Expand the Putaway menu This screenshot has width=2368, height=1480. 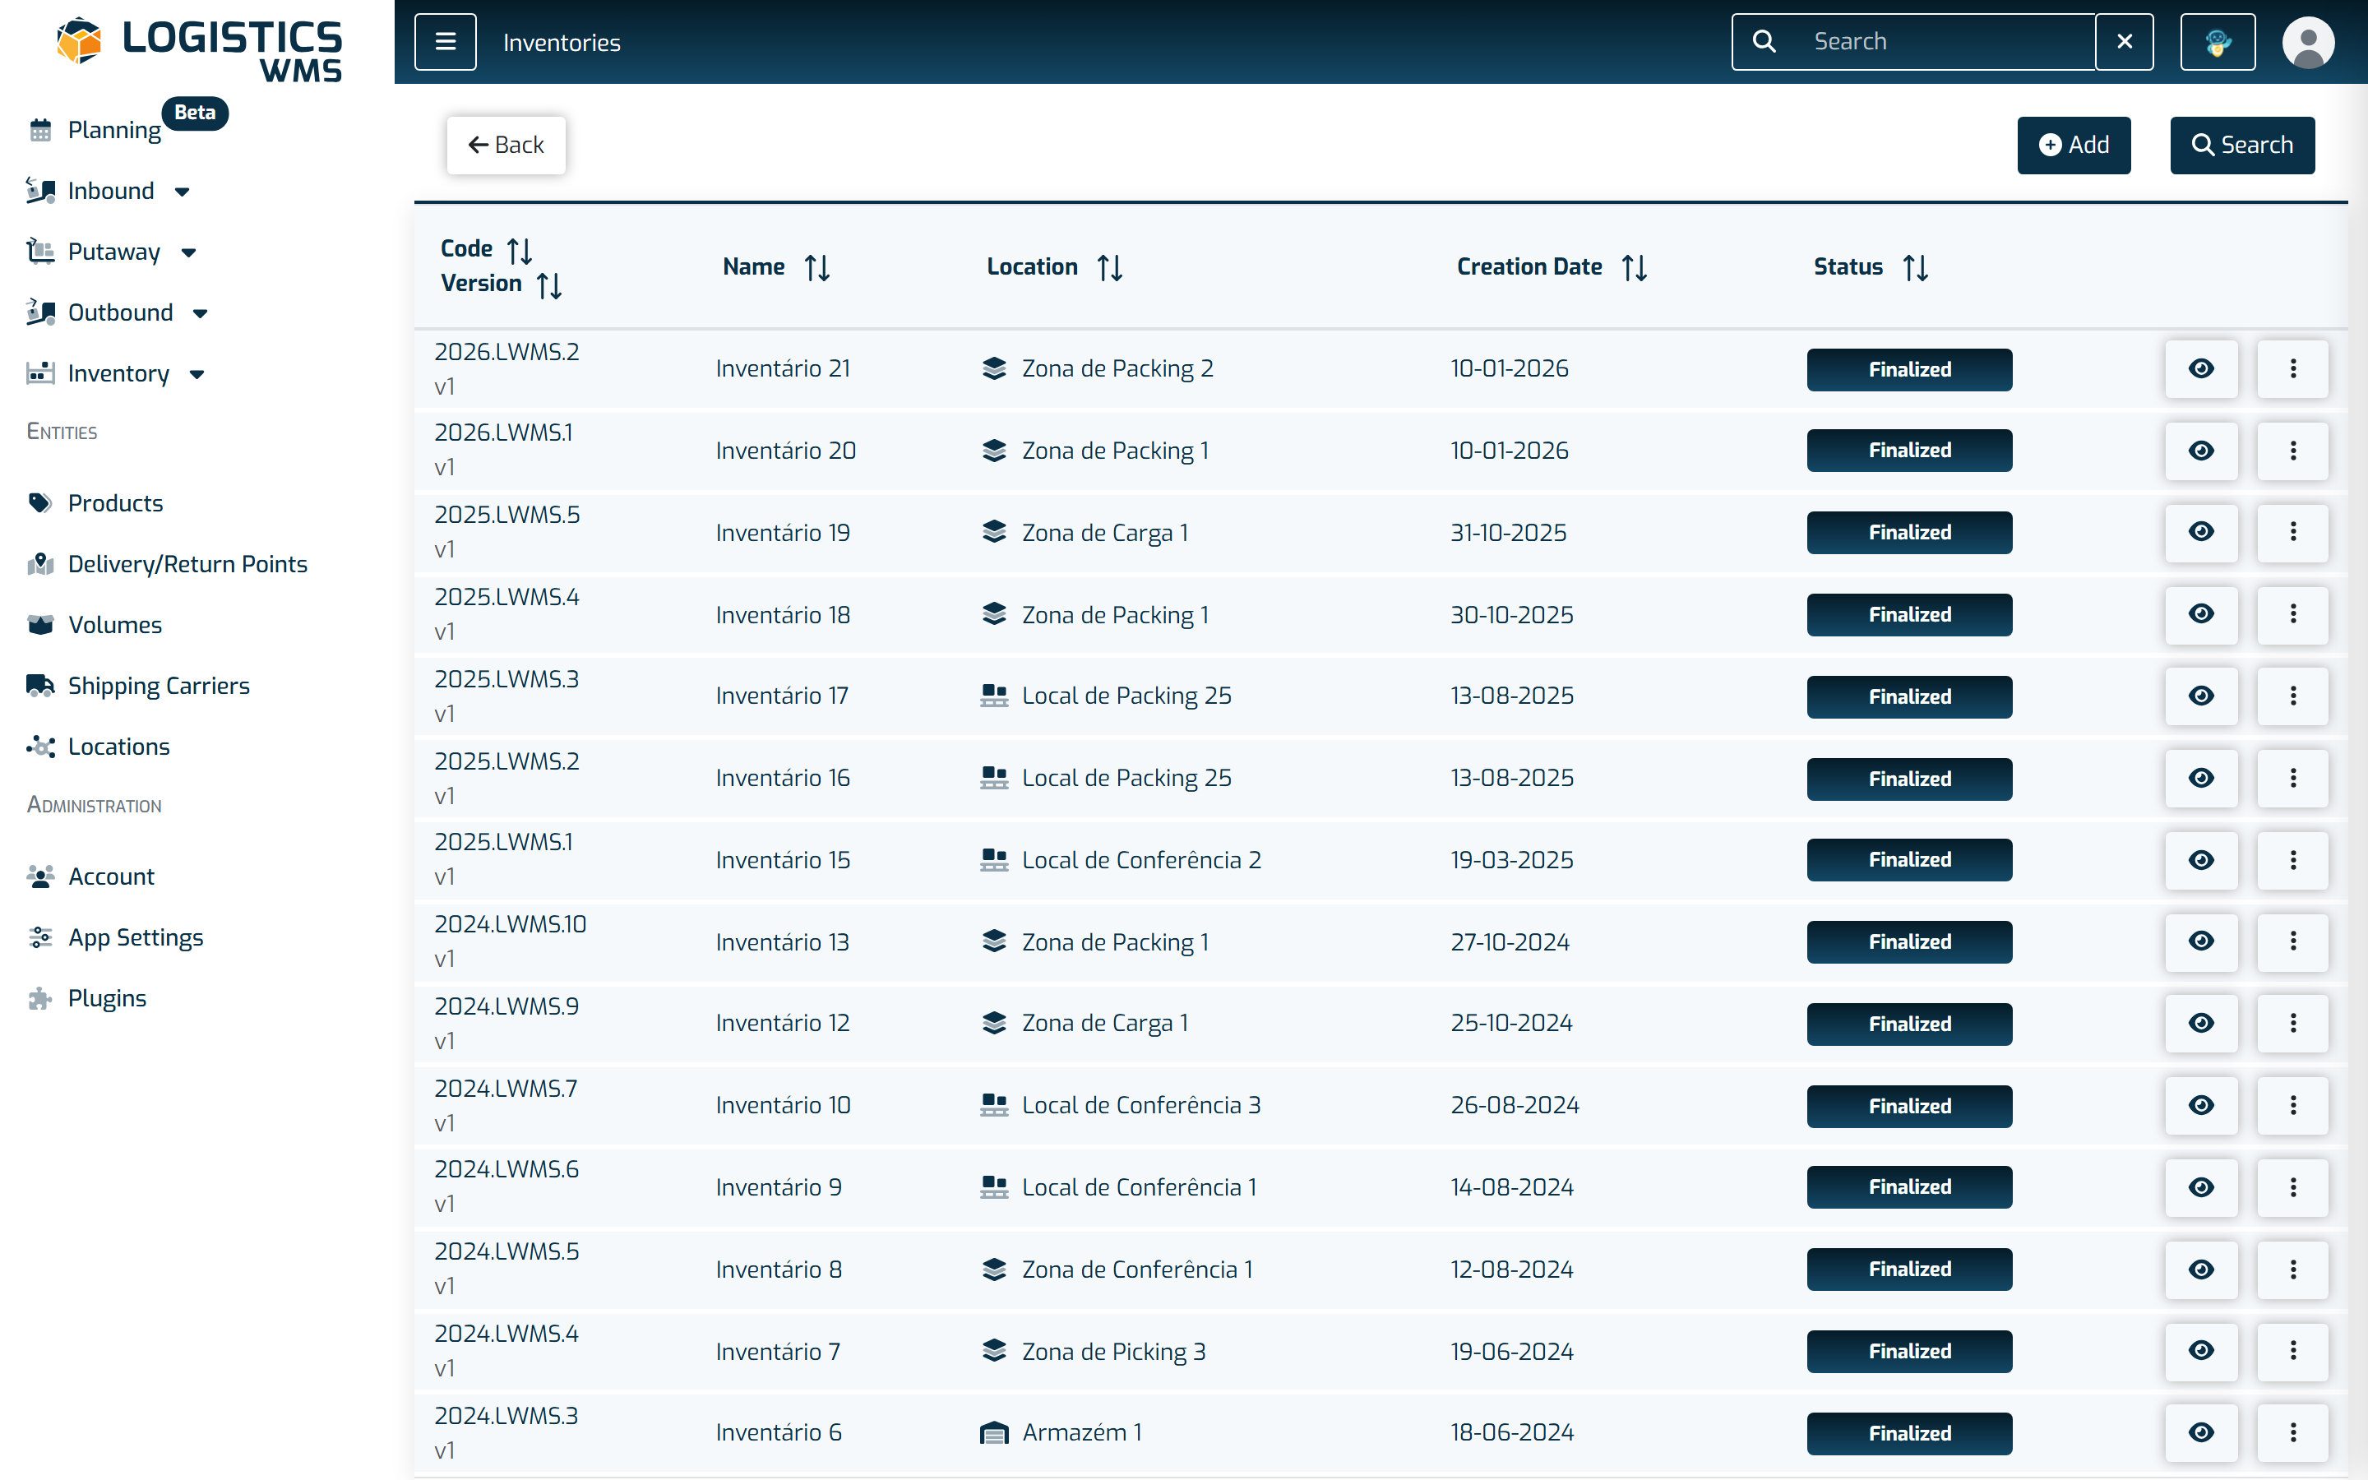(x=113, y=252)
